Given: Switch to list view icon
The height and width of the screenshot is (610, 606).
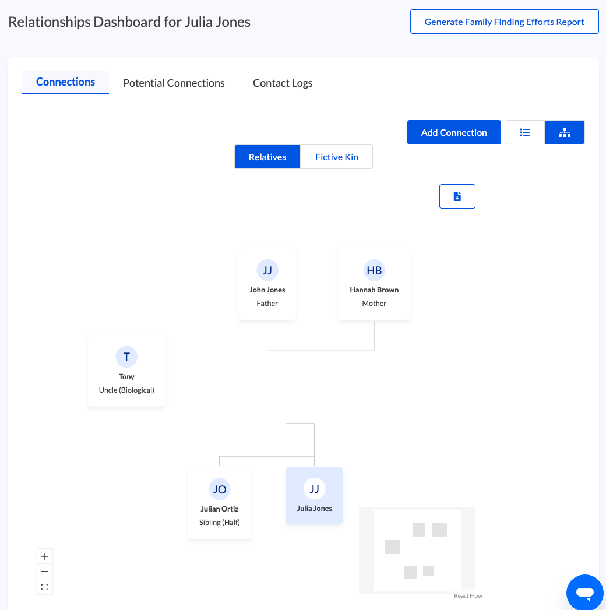Looking at the screenshot, I should pyautogui.click(x=525, y=132).
